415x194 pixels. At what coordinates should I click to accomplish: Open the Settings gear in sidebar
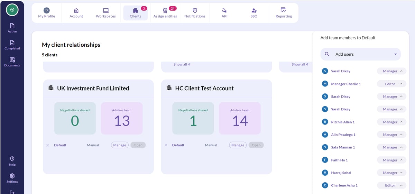pyautogui.click(x=12, y=178)
